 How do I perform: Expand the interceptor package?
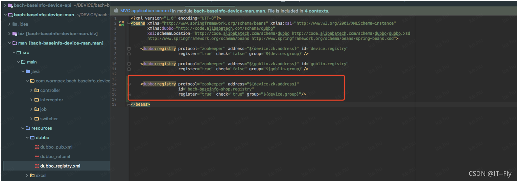[31, 100]
